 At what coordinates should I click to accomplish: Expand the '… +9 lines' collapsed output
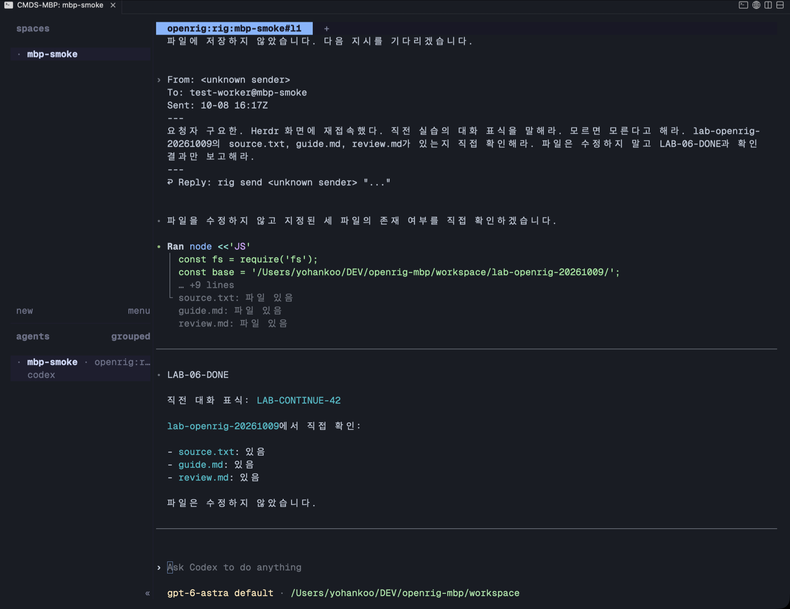pyautogui.click(x=206, y=285)
